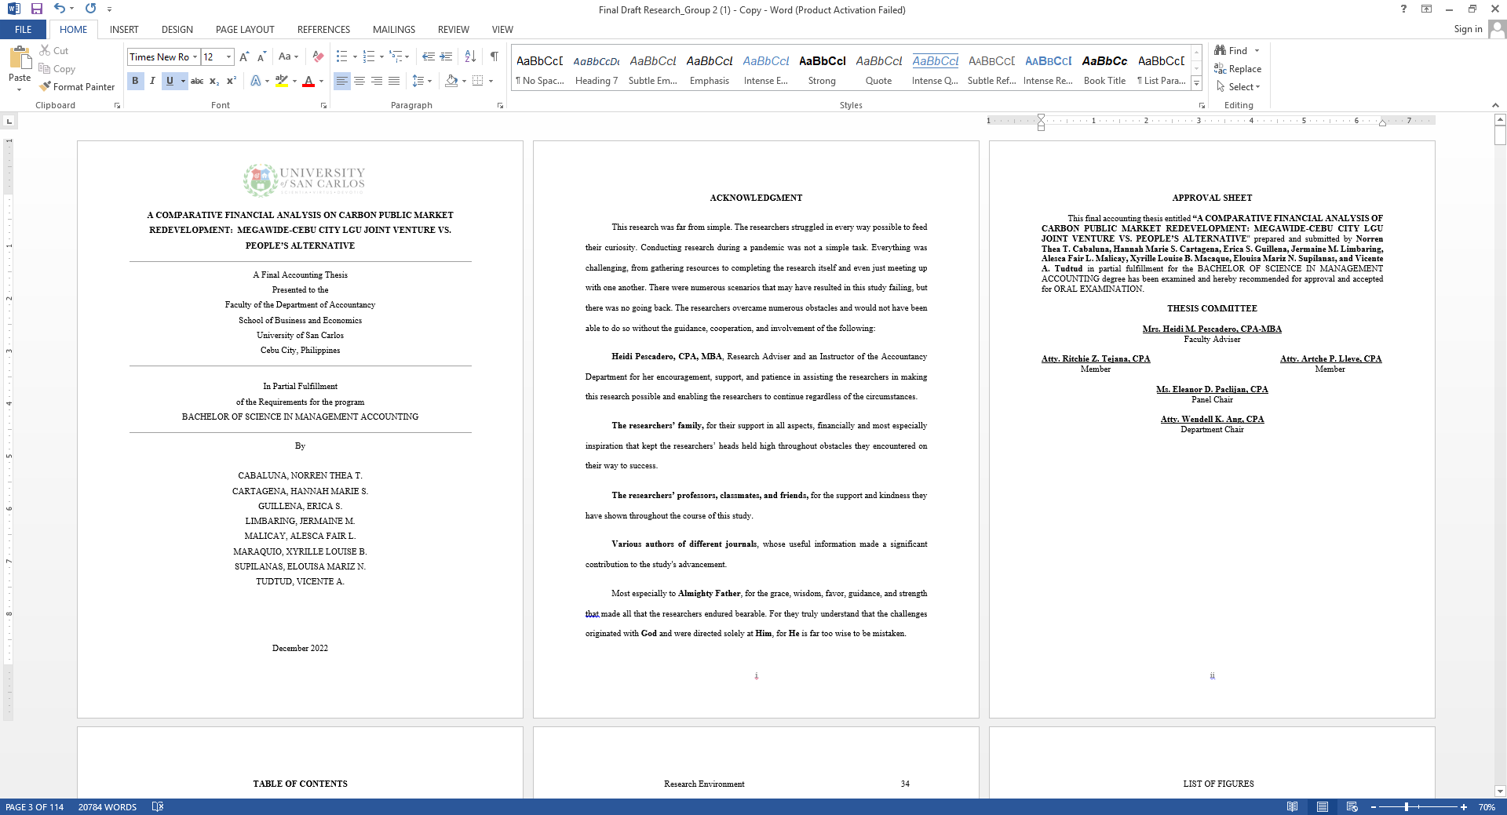Apply a bulleted list
Screen dimensions: 1507x815
pyautogui.click(x=341, y=56)
